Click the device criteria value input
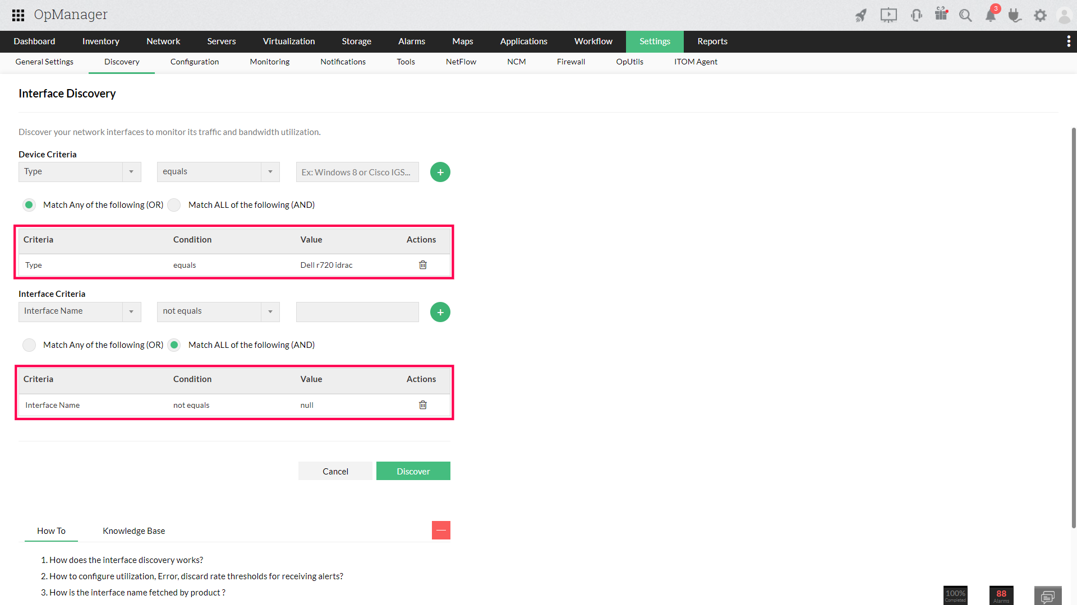This screenshot has width=1077, height=605. click(357, 172)
